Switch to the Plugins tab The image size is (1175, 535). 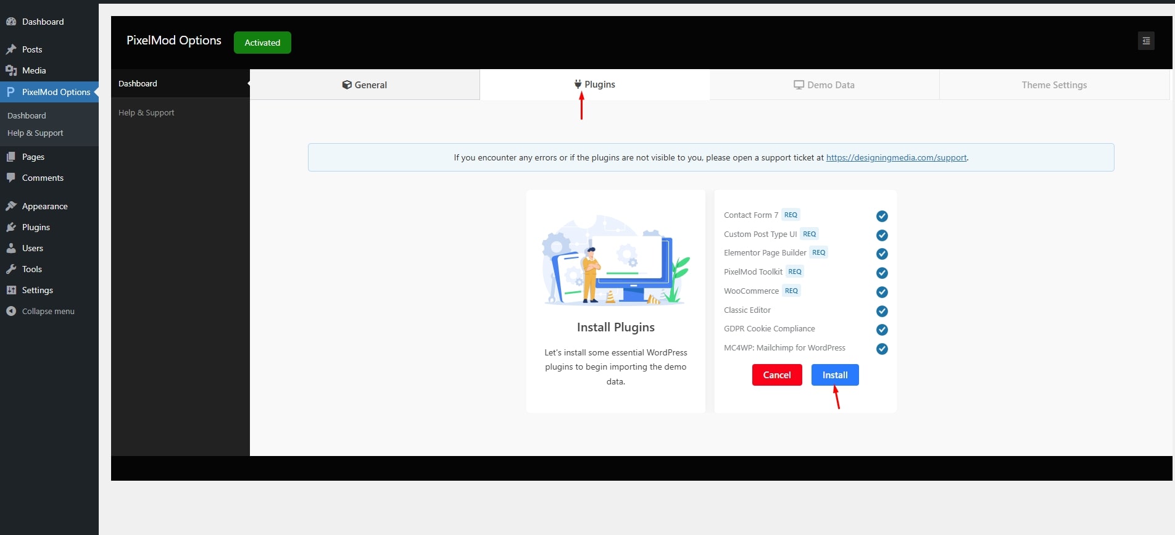(595, 85)
